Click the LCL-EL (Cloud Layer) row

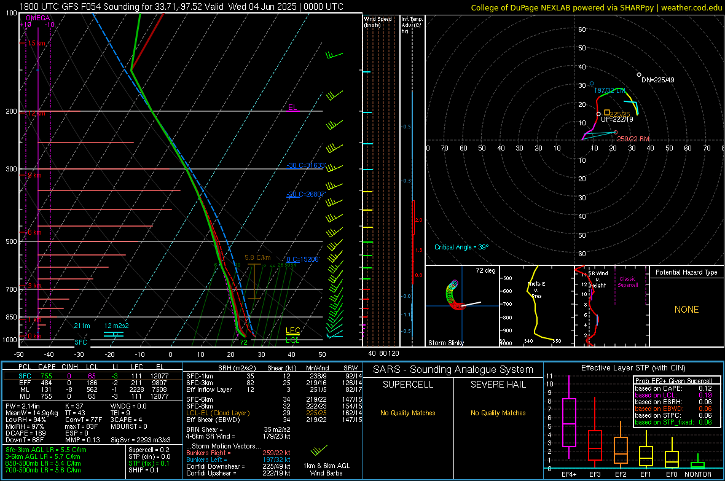(x=274, y=413)
